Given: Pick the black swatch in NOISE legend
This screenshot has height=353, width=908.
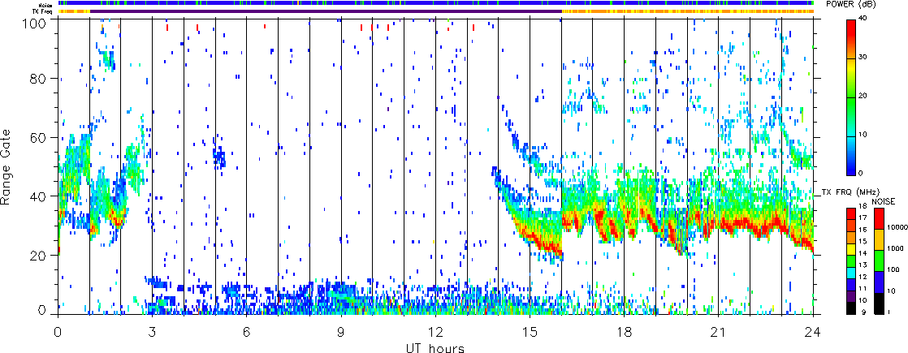Looking at the screenshot, I should coord(879,303).
